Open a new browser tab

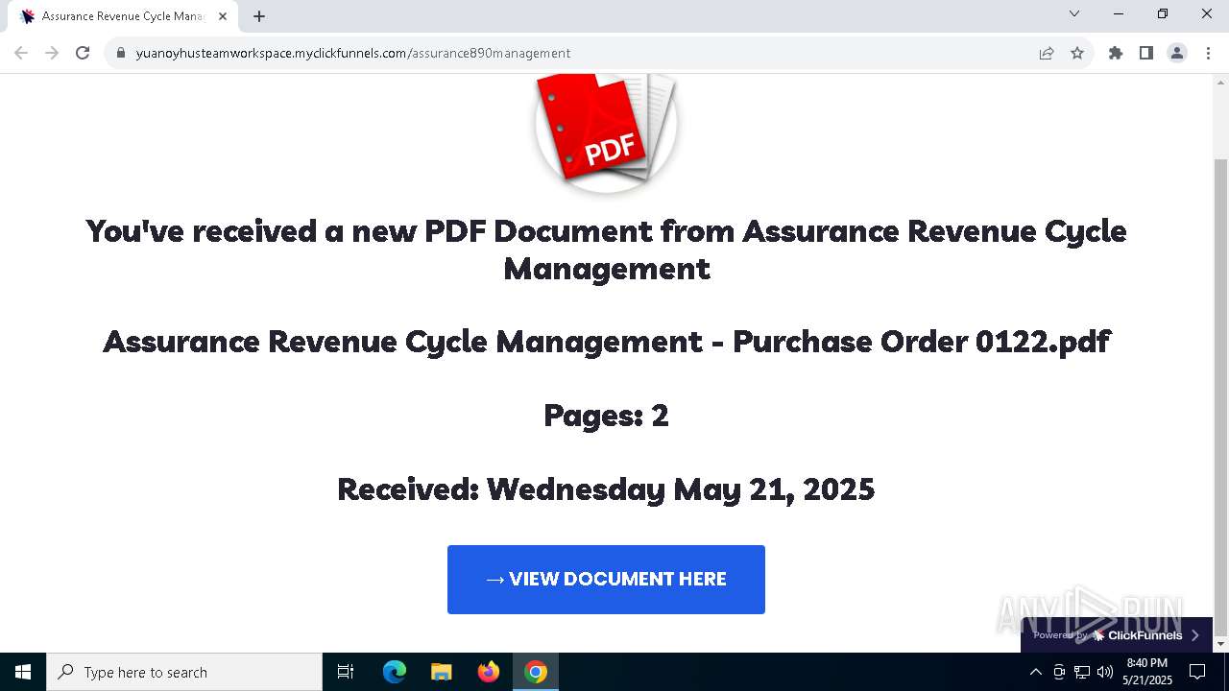pyautogui.click(x=259, y=16)
